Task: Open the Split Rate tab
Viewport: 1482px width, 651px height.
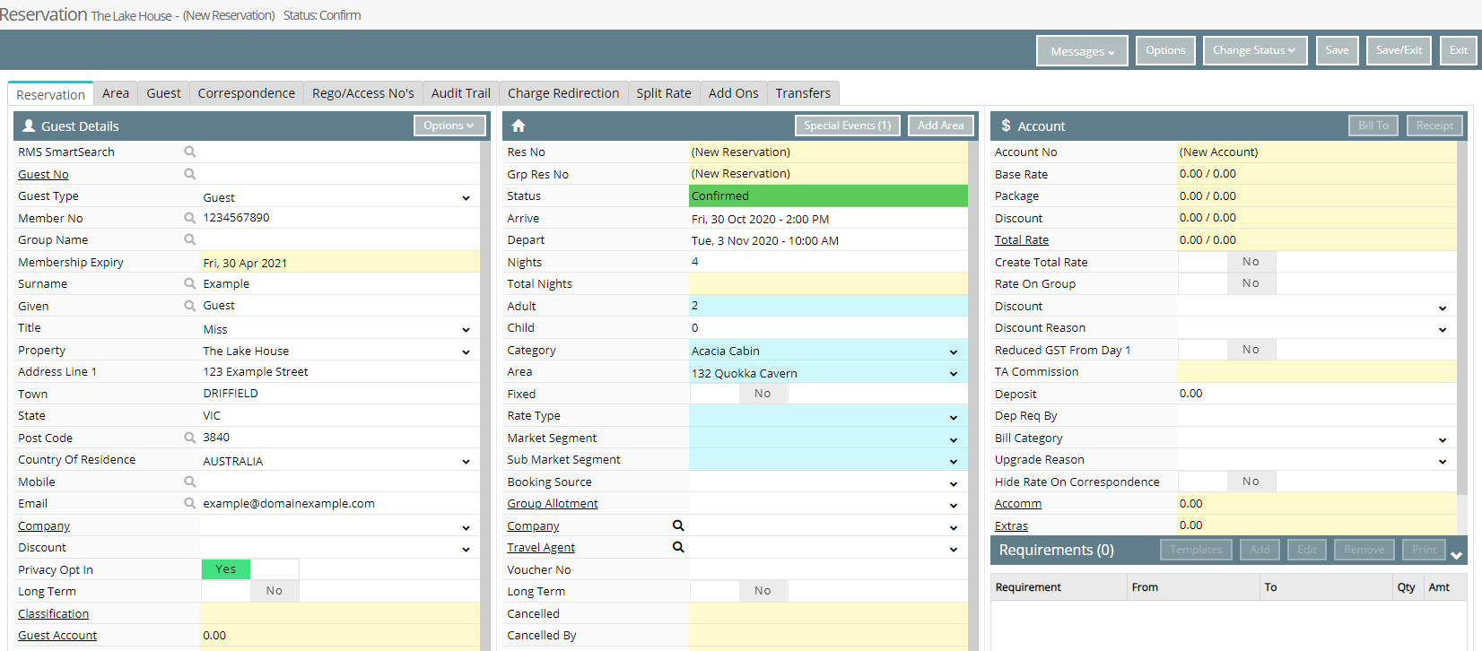Action: pyautogui.click(x=664, y=93)
